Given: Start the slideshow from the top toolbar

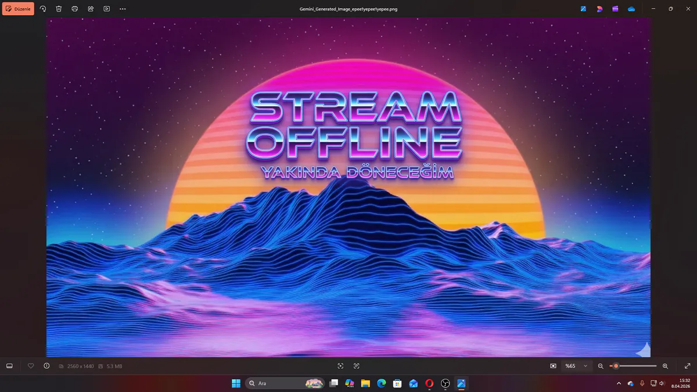Looking at the screenshot, I should click(x=107, y=9).
